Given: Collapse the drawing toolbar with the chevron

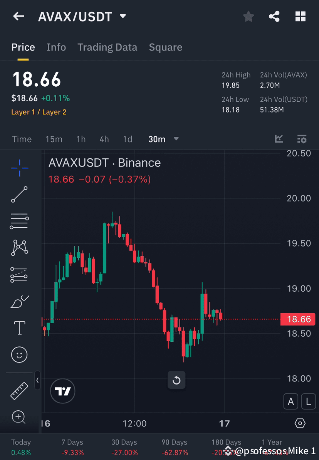Looking at the screenshot, I should [37, 381].
